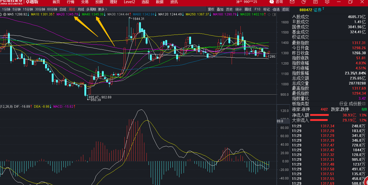Click the 返回 back button
This screenshot has height=185, width=368.
pos(285,9)
